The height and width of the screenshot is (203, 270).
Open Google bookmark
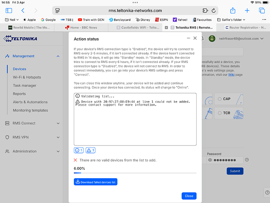coord(48,19)
